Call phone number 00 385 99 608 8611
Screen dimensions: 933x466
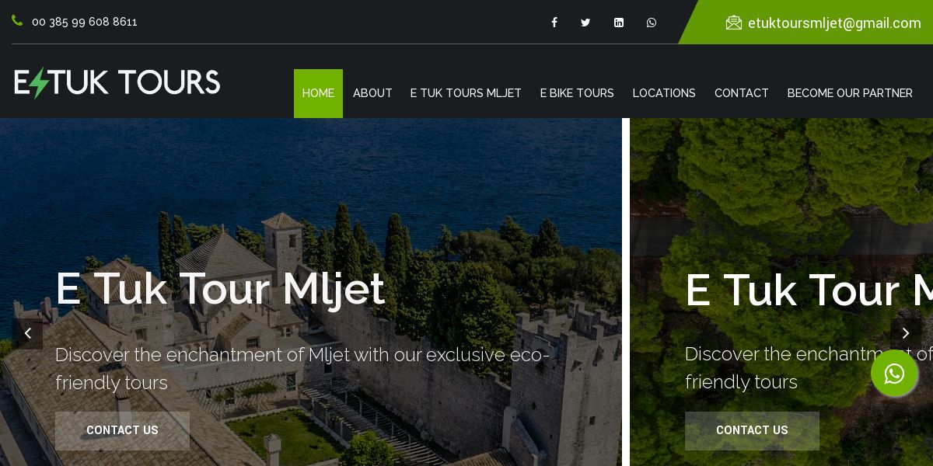click(85, 22)
